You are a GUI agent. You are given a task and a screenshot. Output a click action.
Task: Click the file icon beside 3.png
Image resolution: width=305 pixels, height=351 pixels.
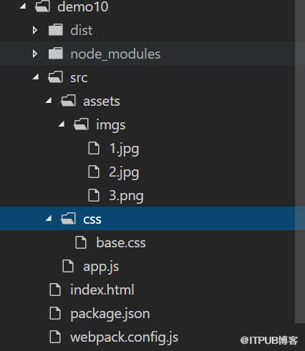coord(94,195)
